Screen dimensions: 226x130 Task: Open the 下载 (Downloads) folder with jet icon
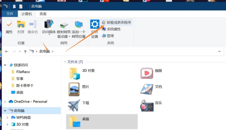(x=74, y=105)
